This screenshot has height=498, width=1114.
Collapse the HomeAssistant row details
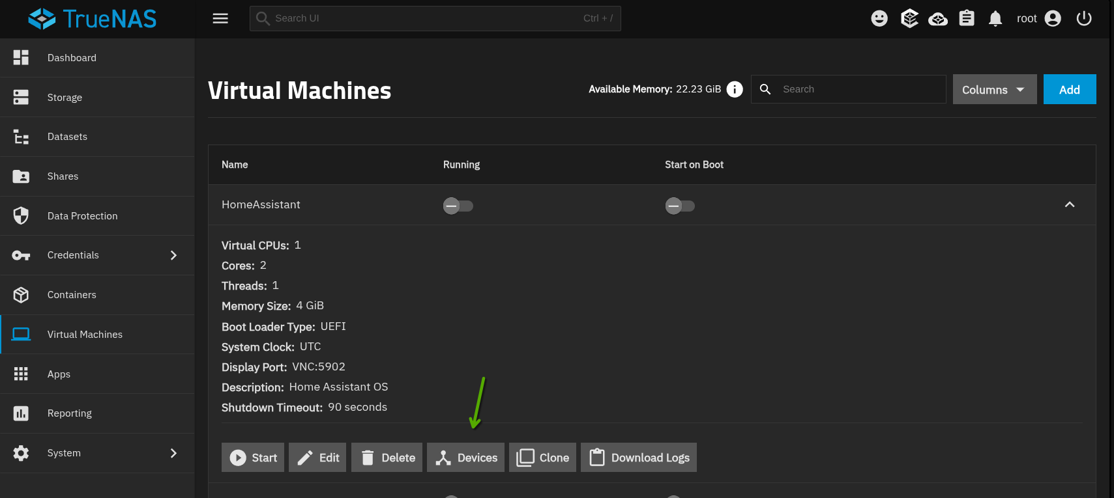[1070, 204]
